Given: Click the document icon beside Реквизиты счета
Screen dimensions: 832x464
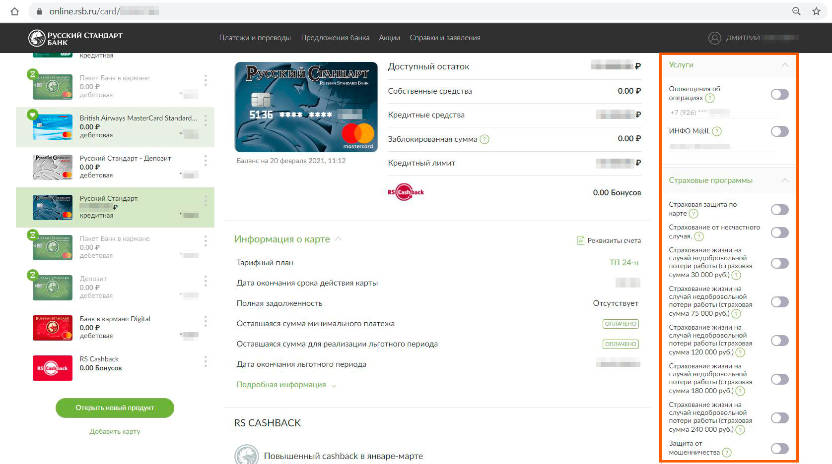Looking at the screenshot, I should (580, 240).
